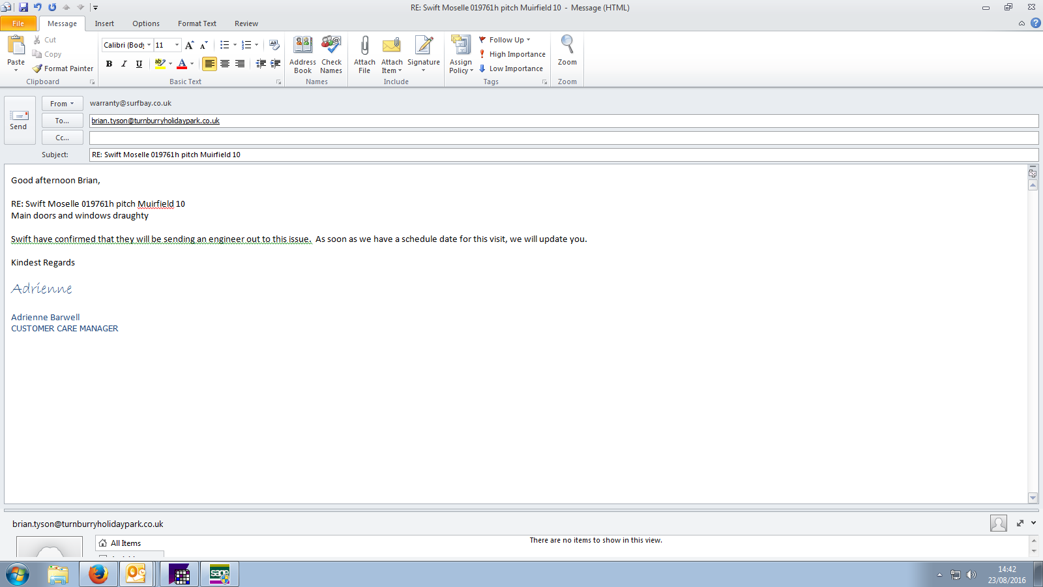Open the Signature menu

pos(424,55)
